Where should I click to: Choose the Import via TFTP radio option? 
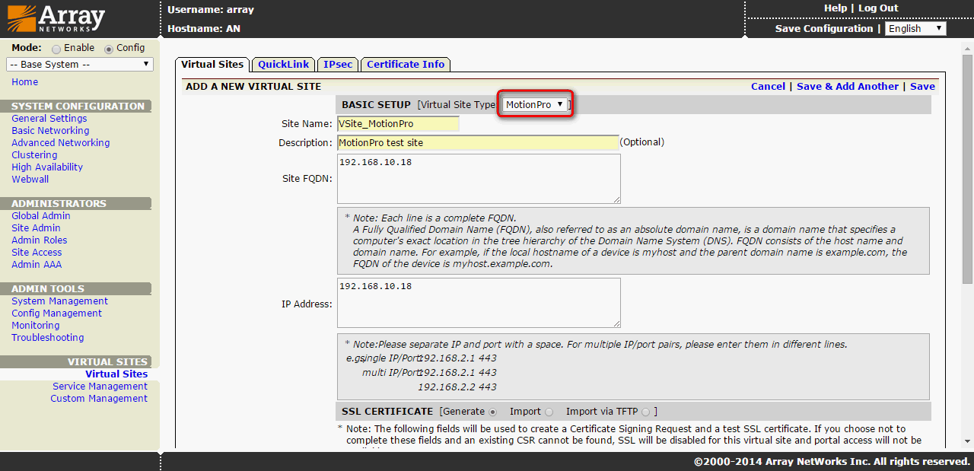pyautogui.click(x=646, y=412)
